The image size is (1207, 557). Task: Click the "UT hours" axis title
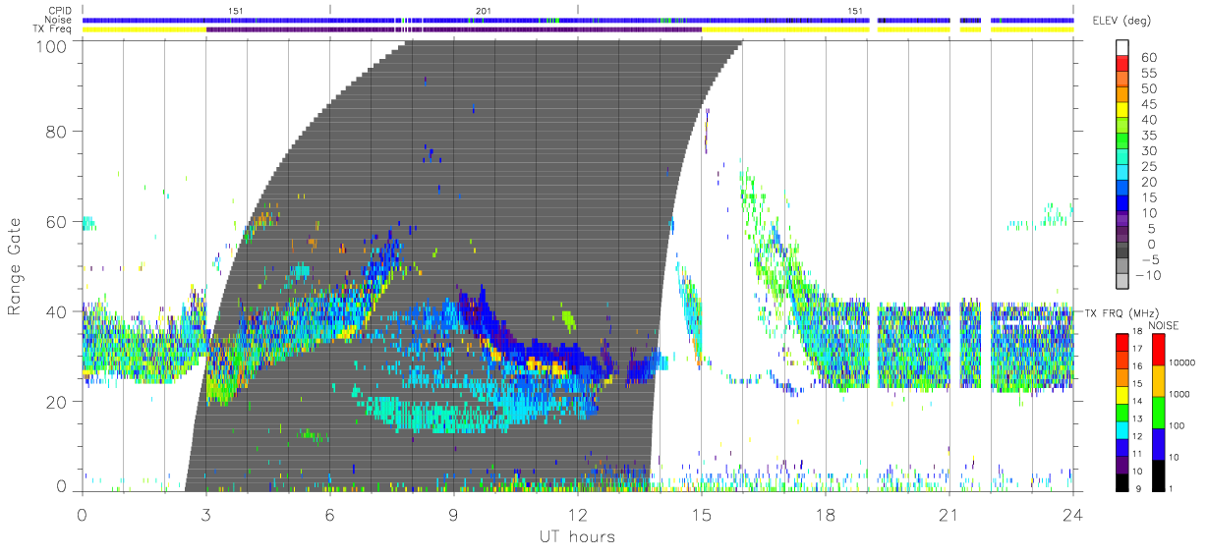[577, 536]
